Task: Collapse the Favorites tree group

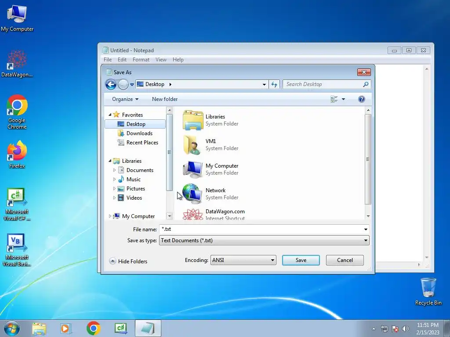Action: coord(109,115)
